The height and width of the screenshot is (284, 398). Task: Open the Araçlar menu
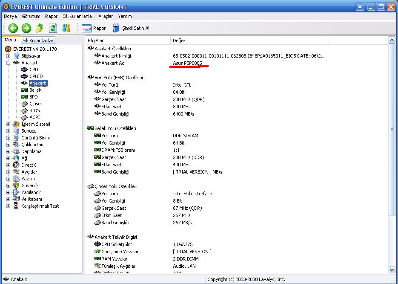[x=106, y=16]
